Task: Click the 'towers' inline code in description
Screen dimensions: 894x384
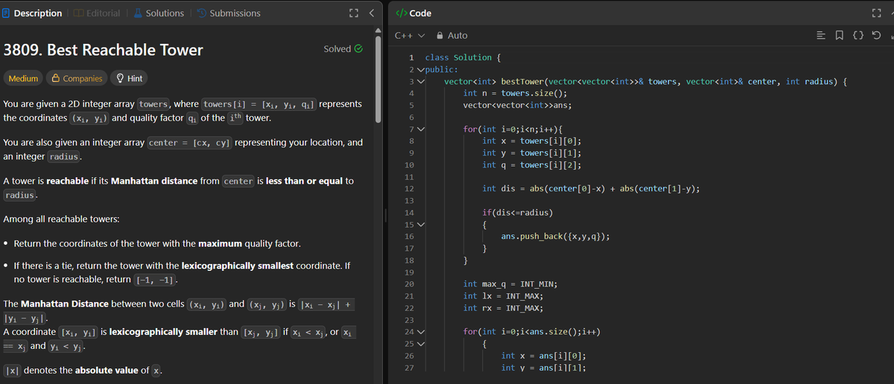Action: (153, 104)
